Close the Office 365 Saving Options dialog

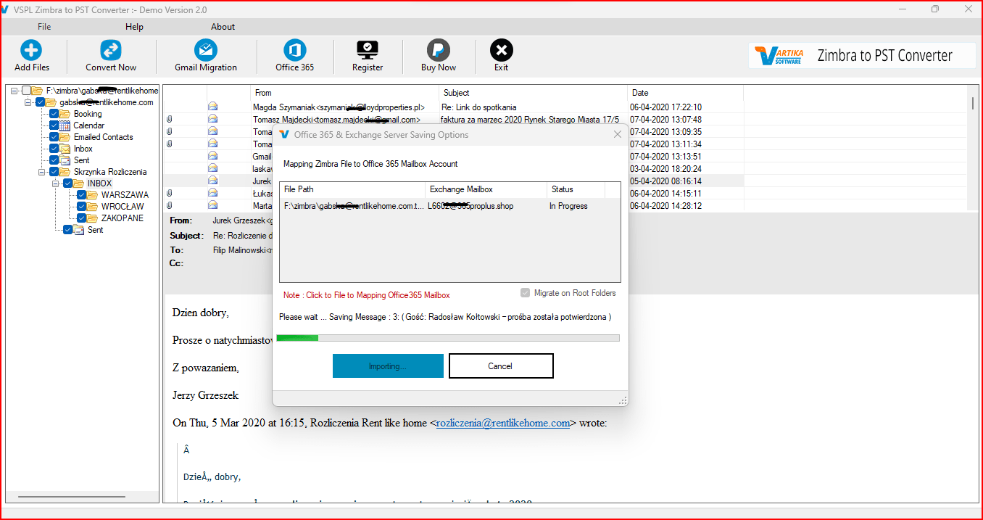click(618, 135)
